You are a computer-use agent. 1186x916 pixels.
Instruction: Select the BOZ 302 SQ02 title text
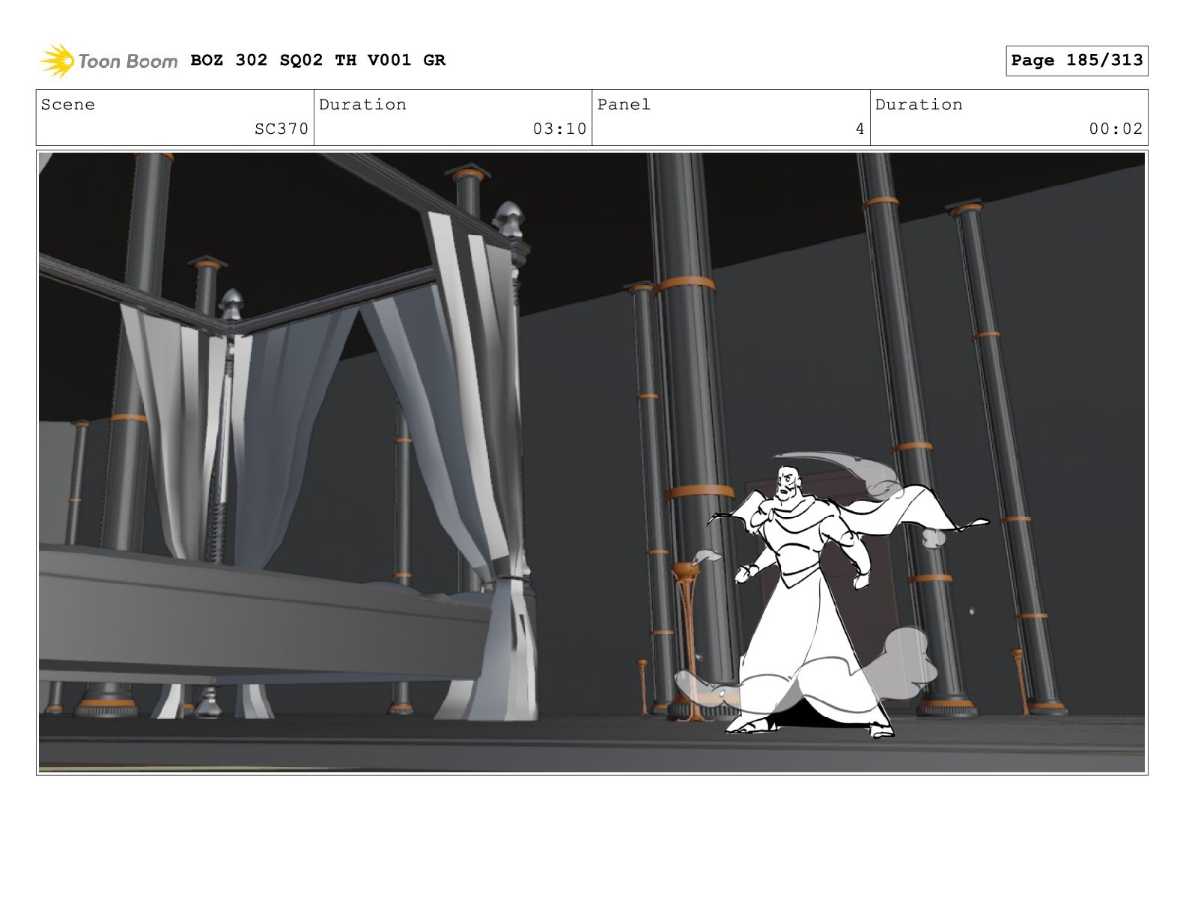point(317,60)
